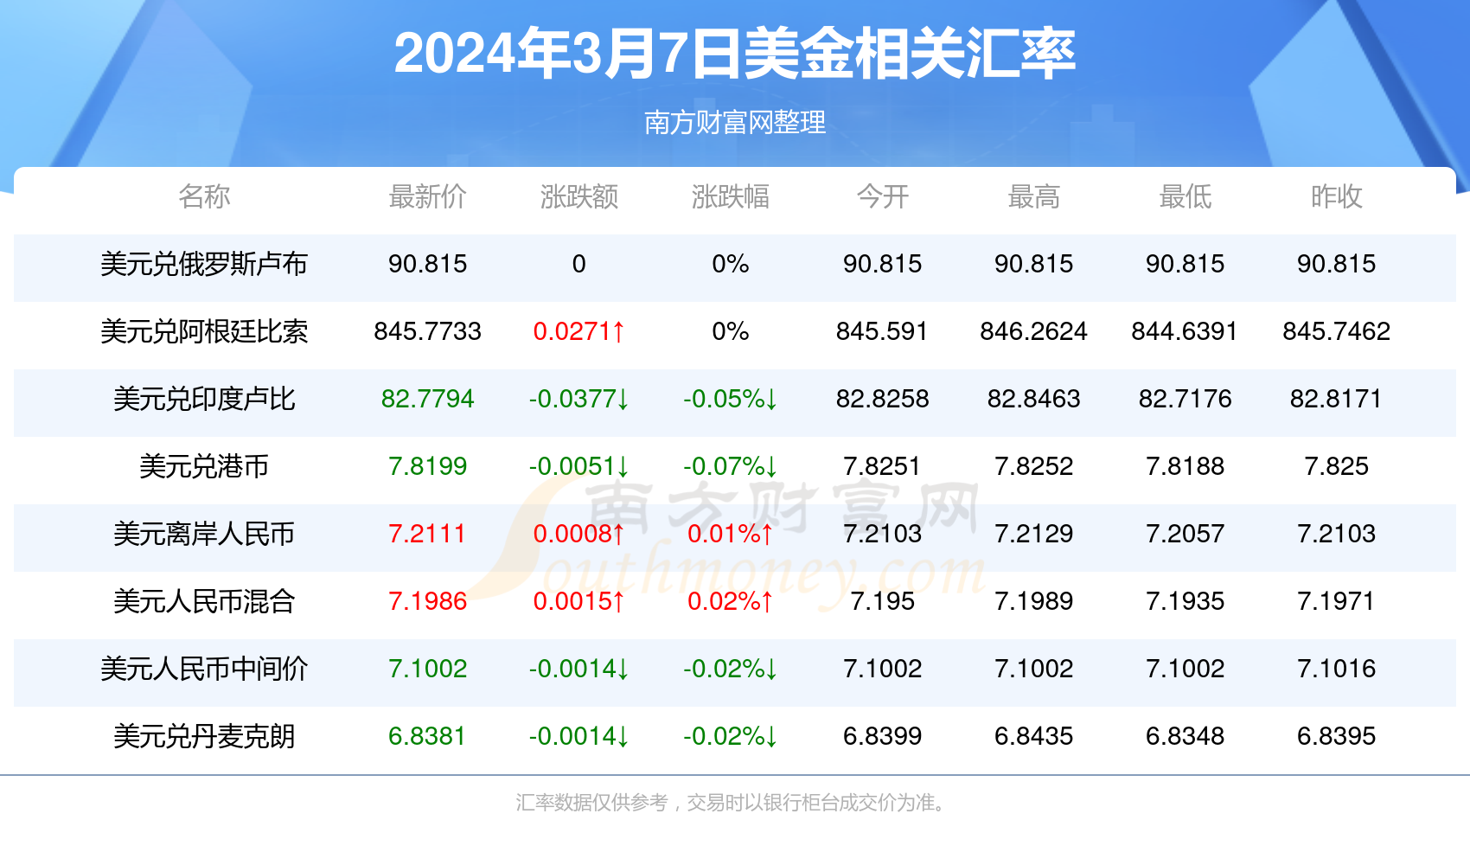The width and height of the screenshot is (1470, 865).
Task: Select the 最新价 column header
Action: (x=427, y=196)
